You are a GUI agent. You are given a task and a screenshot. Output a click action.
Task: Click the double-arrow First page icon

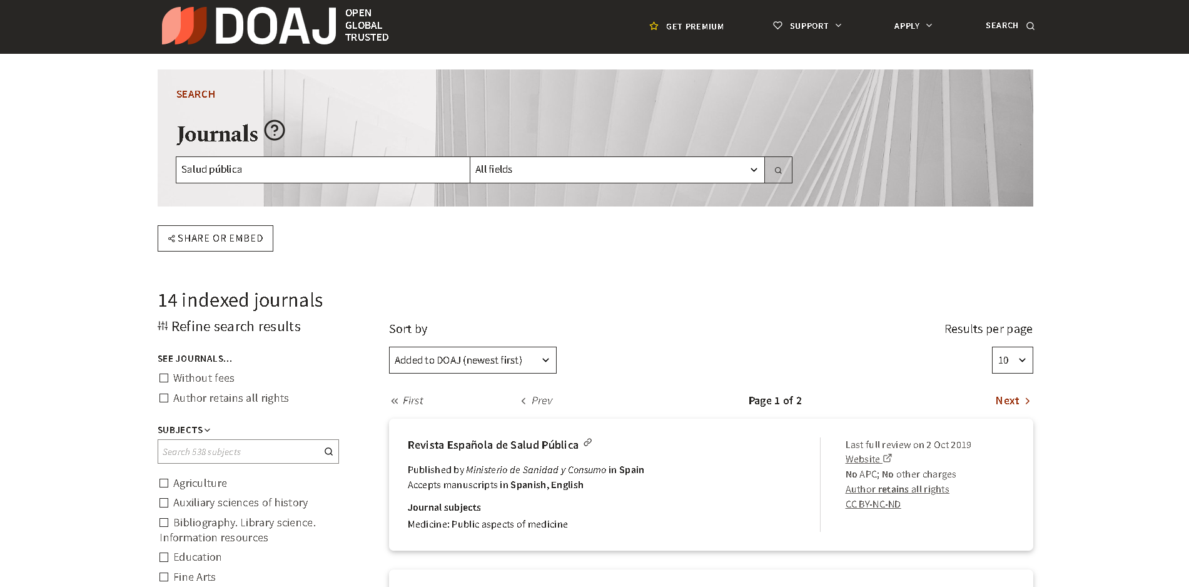pos(394,401)
